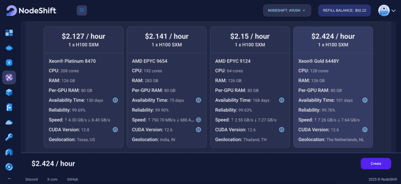Expand the NODESHIFT: AYUSH workspace dropdown
The width and height of the screenshot is (401, 184).
[287, 11]
